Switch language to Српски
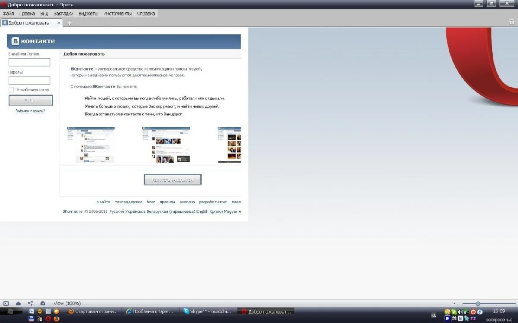This screenshot has height=323, width=518. coord(216,211)
